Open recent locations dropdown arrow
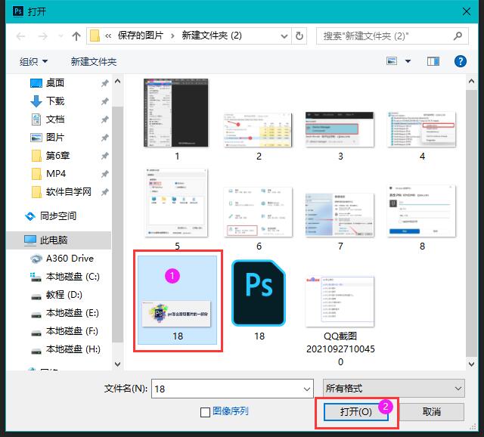The image size is (484, 437). point(60,36)
